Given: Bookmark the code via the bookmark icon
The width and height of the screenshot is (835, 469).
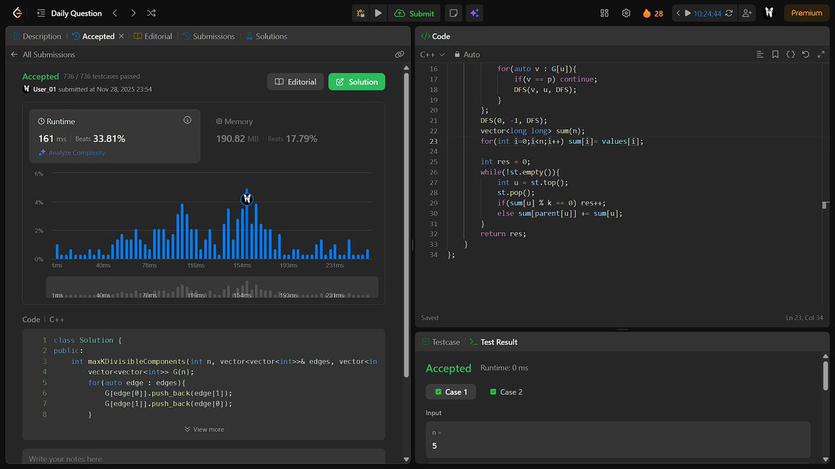Looking at the screenshot, I should click(775, 54).
